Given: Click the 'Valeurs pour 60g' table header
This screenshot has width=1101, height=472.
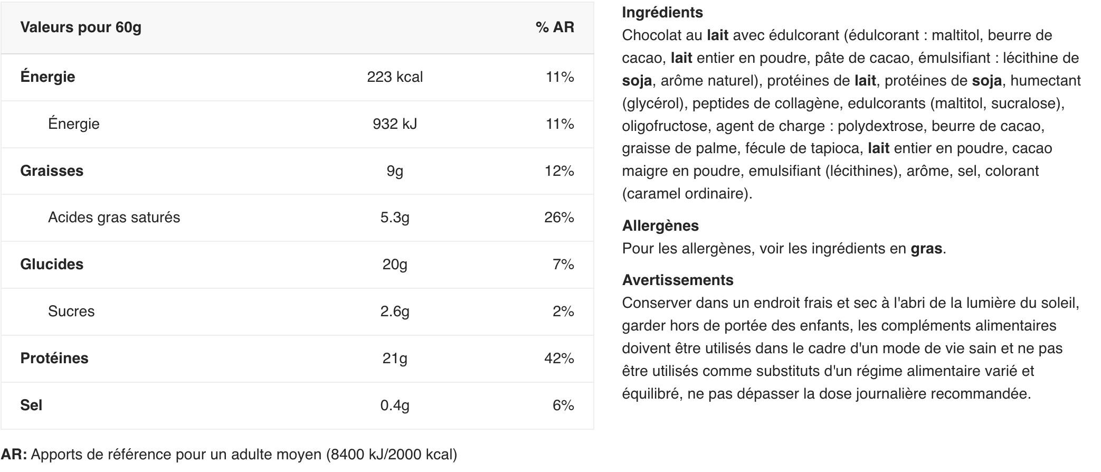Looking at the screenshot, I should click(x=81, y=27).
